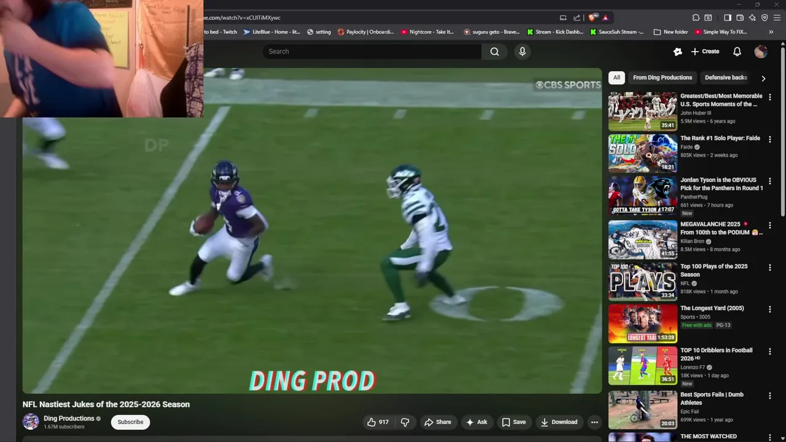Open options for MEGAVALANCHE 2025 video

[769, 225]
